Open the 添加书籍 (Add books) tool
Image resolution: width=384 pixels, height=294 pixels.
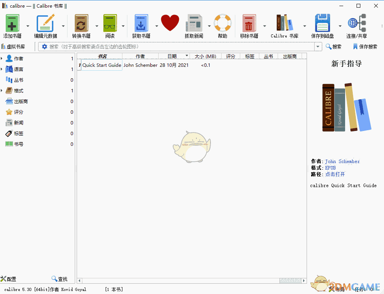13,25
